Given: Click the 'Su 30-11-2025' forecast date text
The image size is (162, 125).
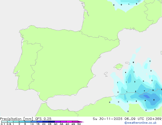Looking at the screenshot, I should 108,119.
